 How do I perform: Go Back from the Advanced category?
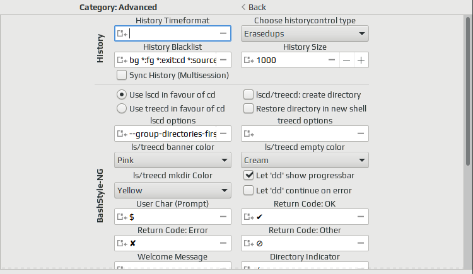pos(254,7)
